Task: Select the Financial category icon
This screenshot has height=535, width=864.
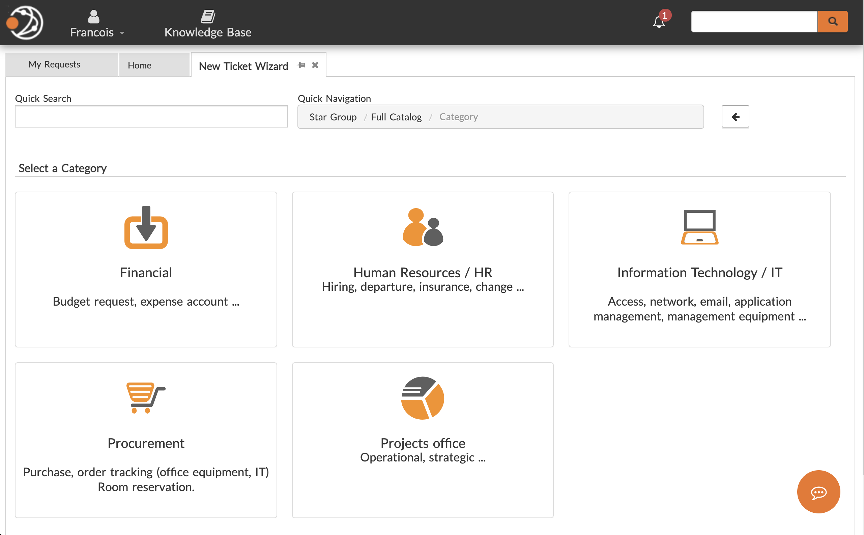Action: point(145,228)
